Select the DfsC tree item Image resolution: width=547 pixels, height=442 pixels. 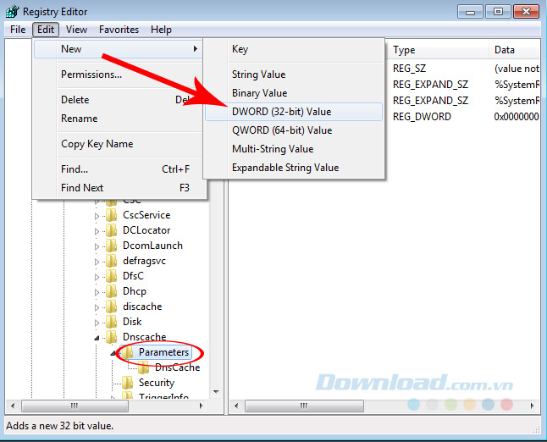(x=134, y=276)
